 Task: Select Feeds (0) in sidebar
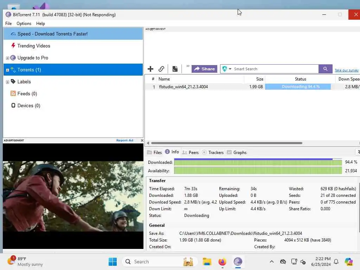73,94
